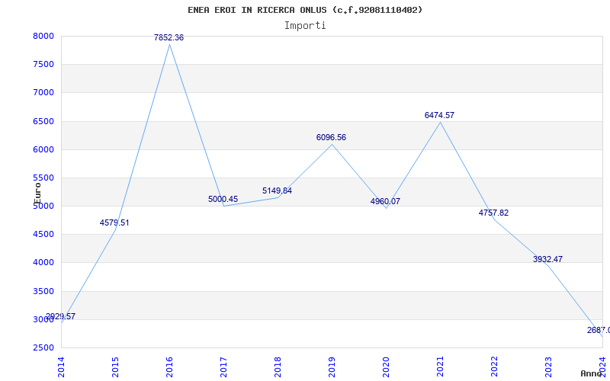610x381 pixels.
Task: Click the x-axis year 2020
Action: tap(385, 367)
